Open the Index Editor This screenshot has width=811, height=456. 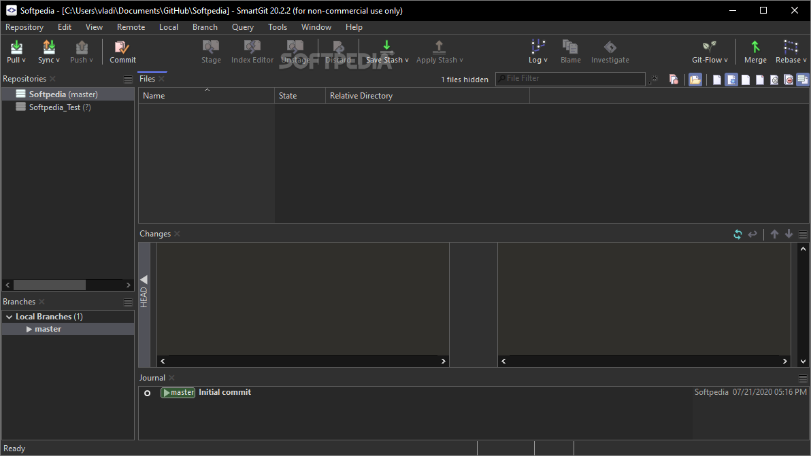252,52
